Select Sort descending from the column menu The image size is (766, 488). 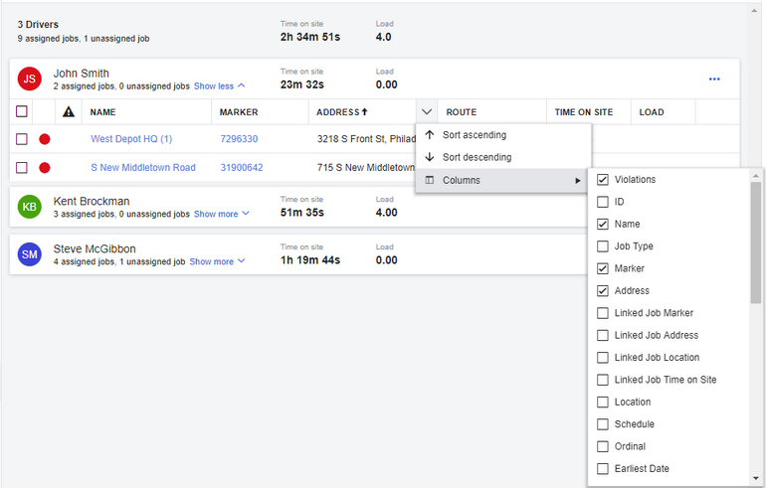(x=503, y=157)
